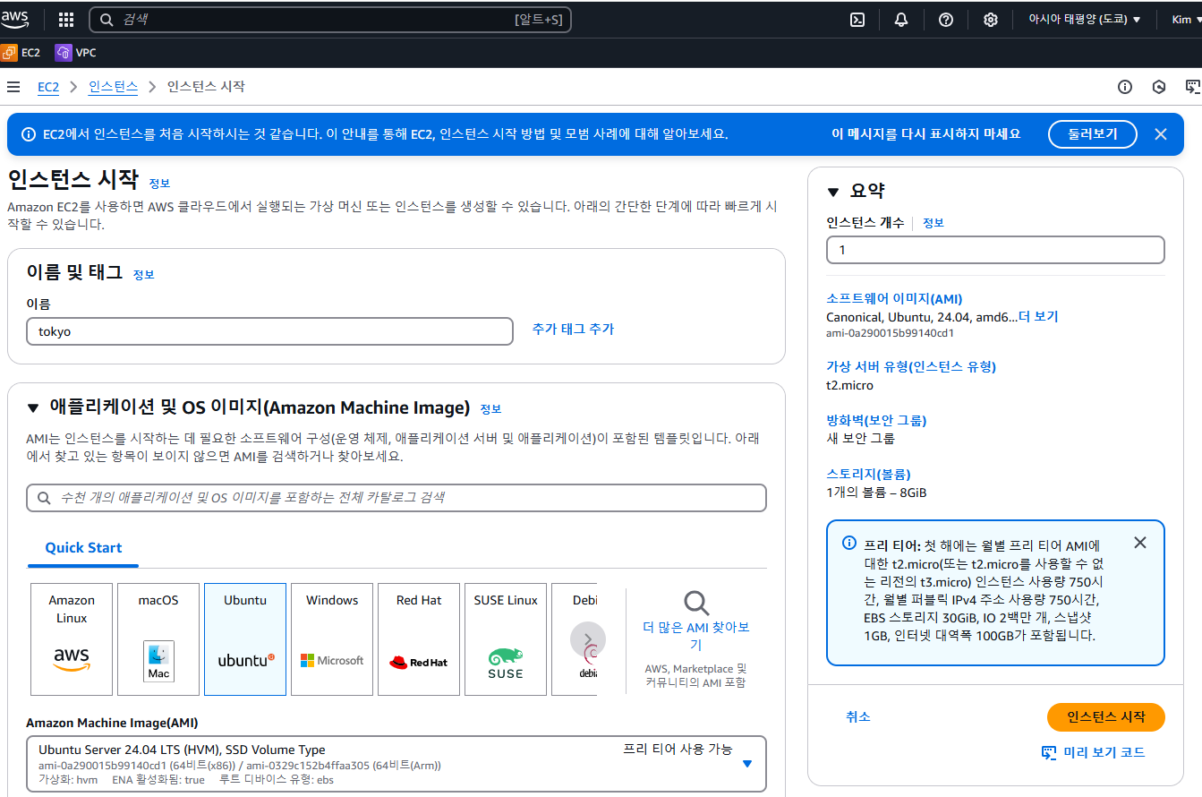The height and width of the screenshot is (797, 1202).
Task: Select the SUSE Linux AMI tile
Action: 506,639
